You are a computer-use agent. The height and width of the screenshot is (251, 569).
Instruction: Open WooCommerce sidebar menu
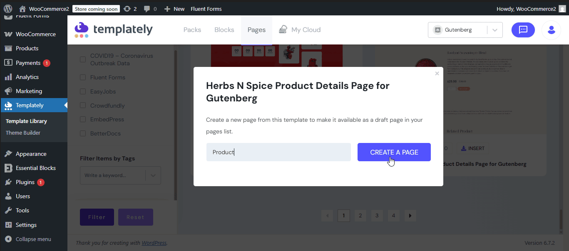34,34
